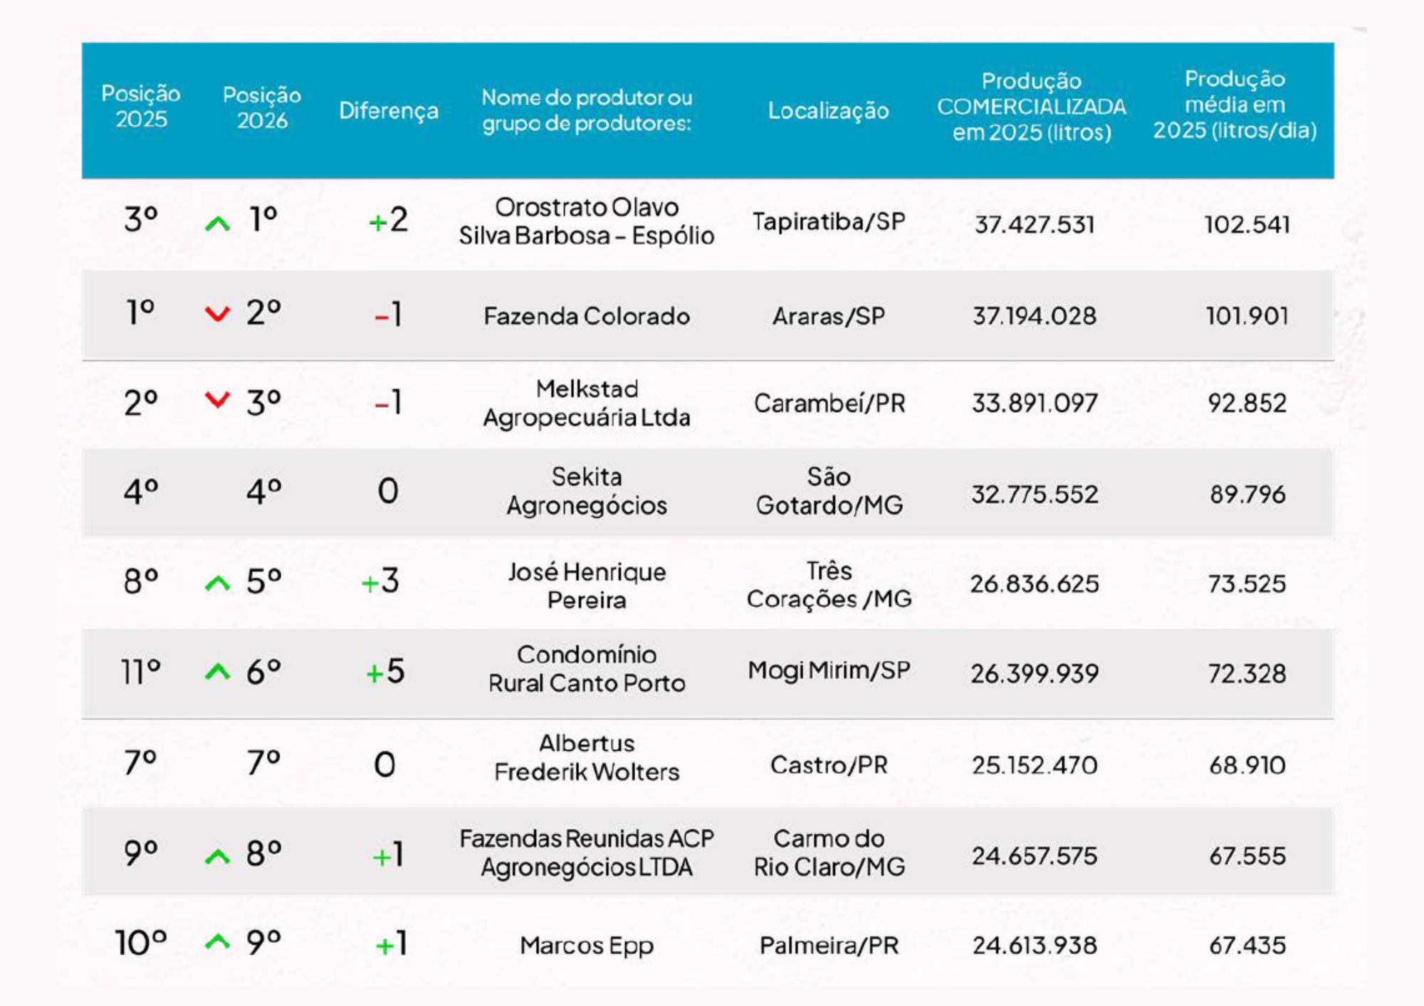Select the 37.427.531 production value
Image resolution: width=1424 pixels, height=1006 pixels.
pyautogui.click(x=1035, y=225)
